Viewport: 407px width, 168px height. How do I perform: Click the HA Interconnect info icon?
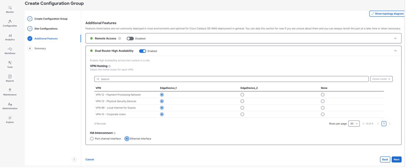(115, 133)
